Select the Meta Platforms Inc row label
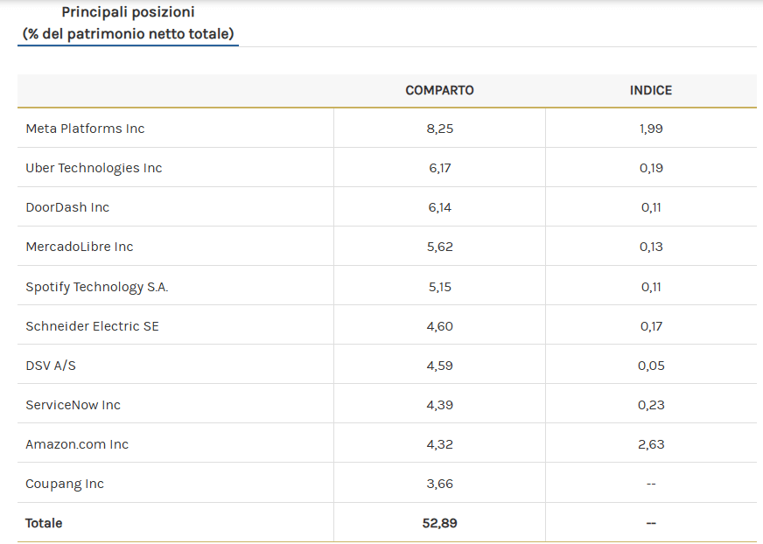Viewport: 763px width, 544px height. pos(85,129)
